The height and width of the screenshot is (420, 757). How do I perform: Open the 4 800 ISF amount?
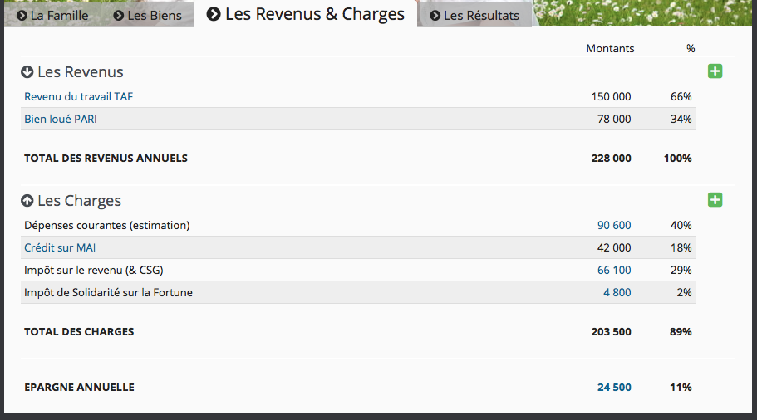point(617,292)
